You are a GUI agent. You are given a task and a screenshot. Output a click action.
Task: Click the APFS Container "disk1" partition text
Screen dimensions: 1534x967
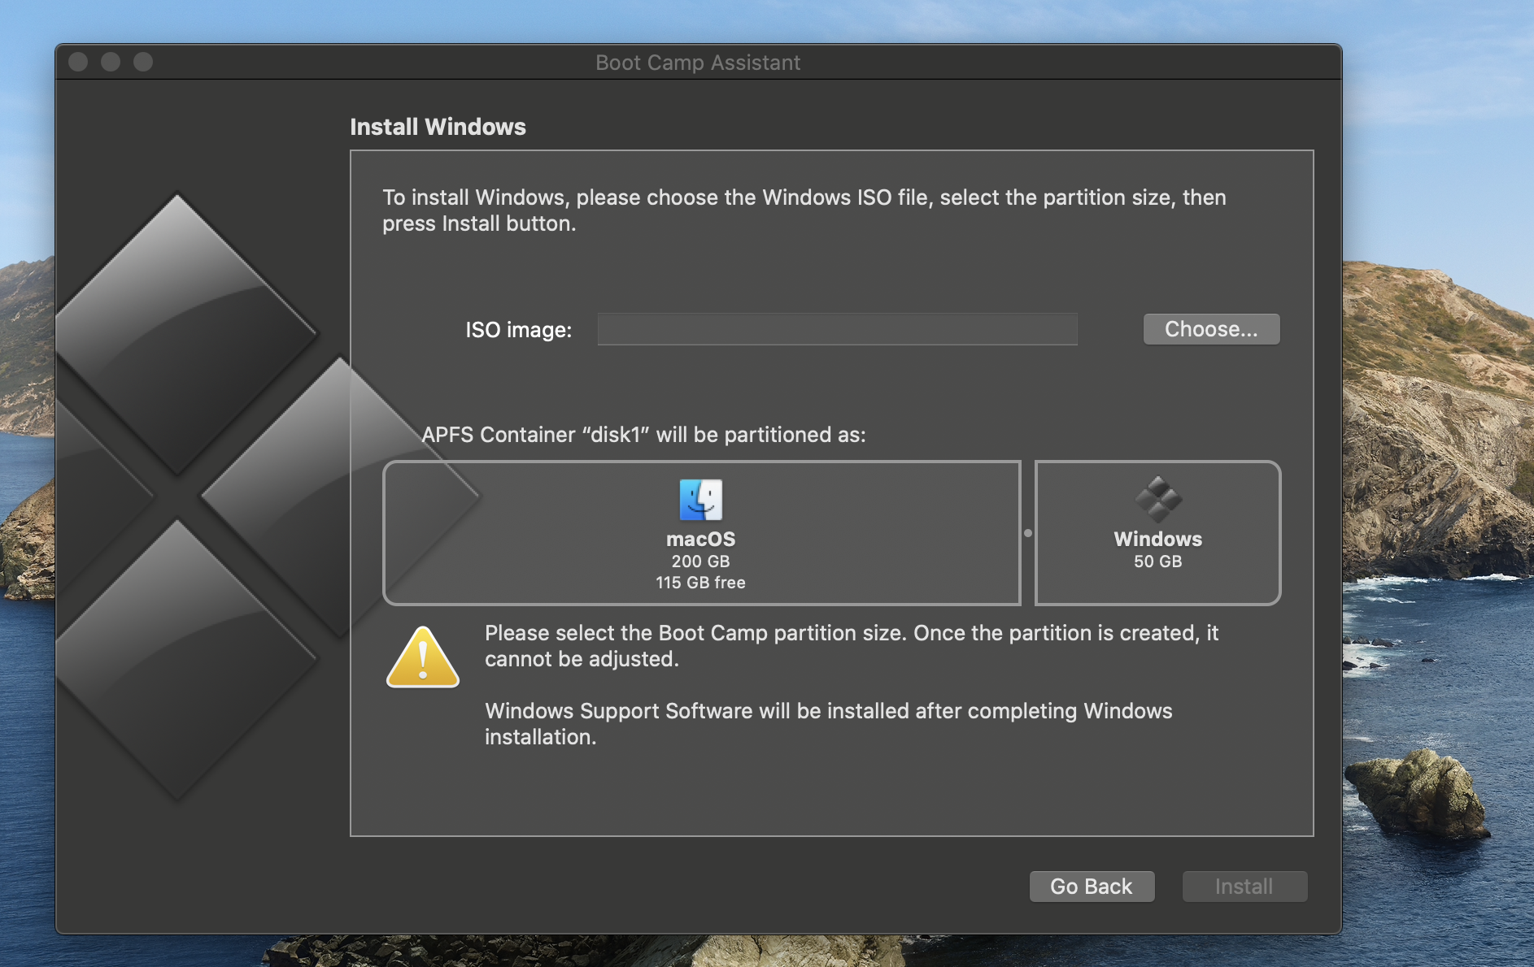point(643,435)
